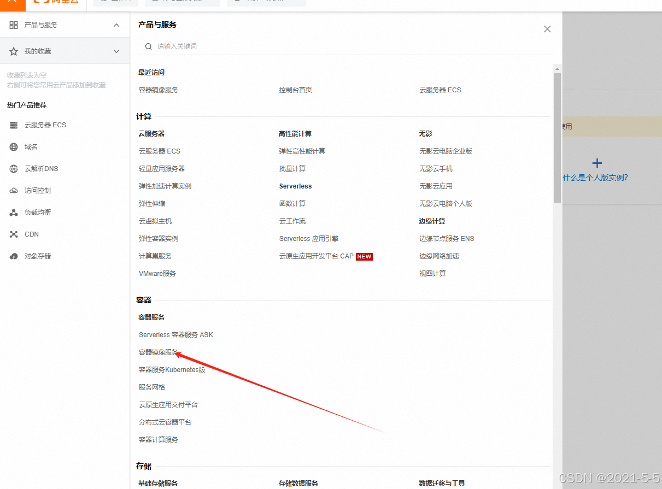Click the orange menu close X icon

click(13, 2)
